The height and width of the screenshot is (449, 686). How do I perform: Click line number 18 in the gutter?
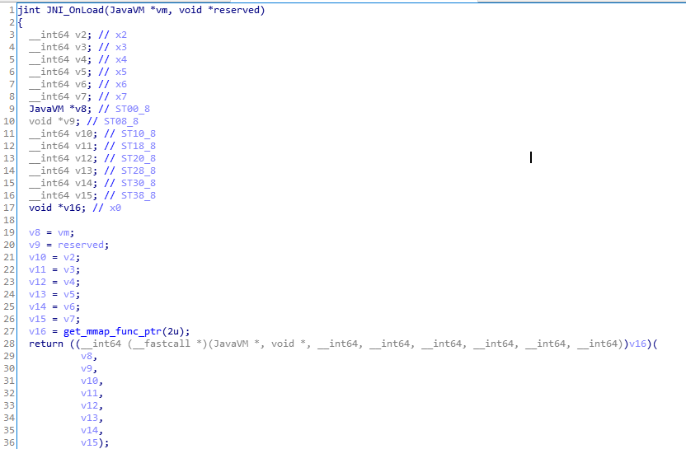9,220
